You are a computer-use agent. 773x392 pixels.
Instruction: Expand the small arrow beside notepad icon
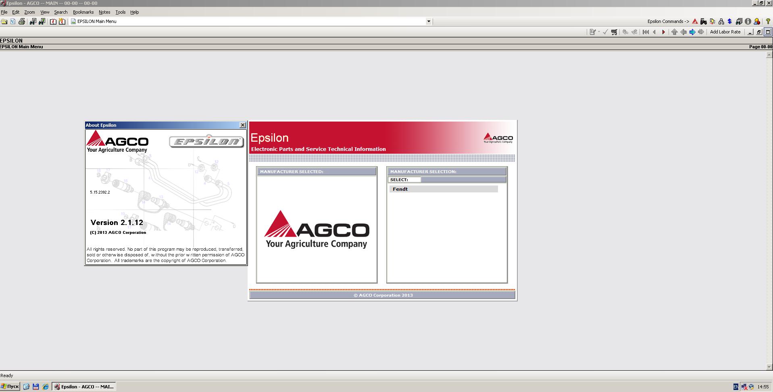pos(599,32)
